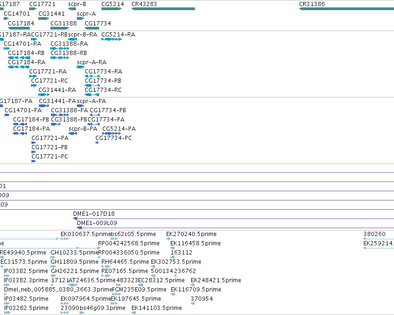394x315 pixels.
Task: Click transcript CG31388-RB label
Action: tap(69, 53)
